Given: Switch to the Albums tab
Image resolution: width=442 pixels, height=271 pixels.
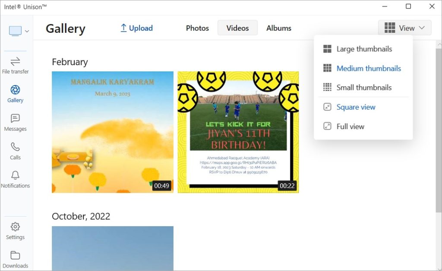Looking at the screenshot, I should pyautogui.click(x=279, y=28).
